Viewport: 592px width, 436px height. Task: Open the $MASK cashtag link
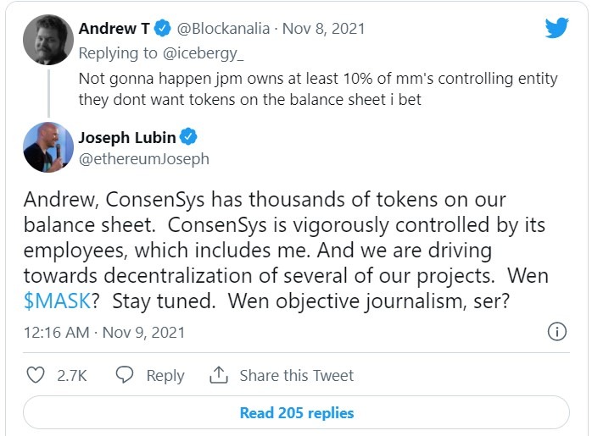55,301
